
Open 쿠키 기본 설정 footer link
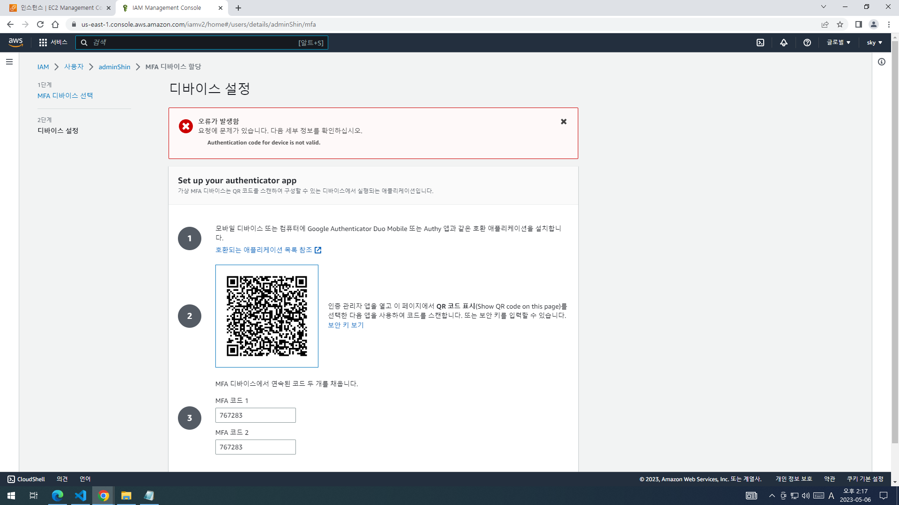(x=865, y=479)
